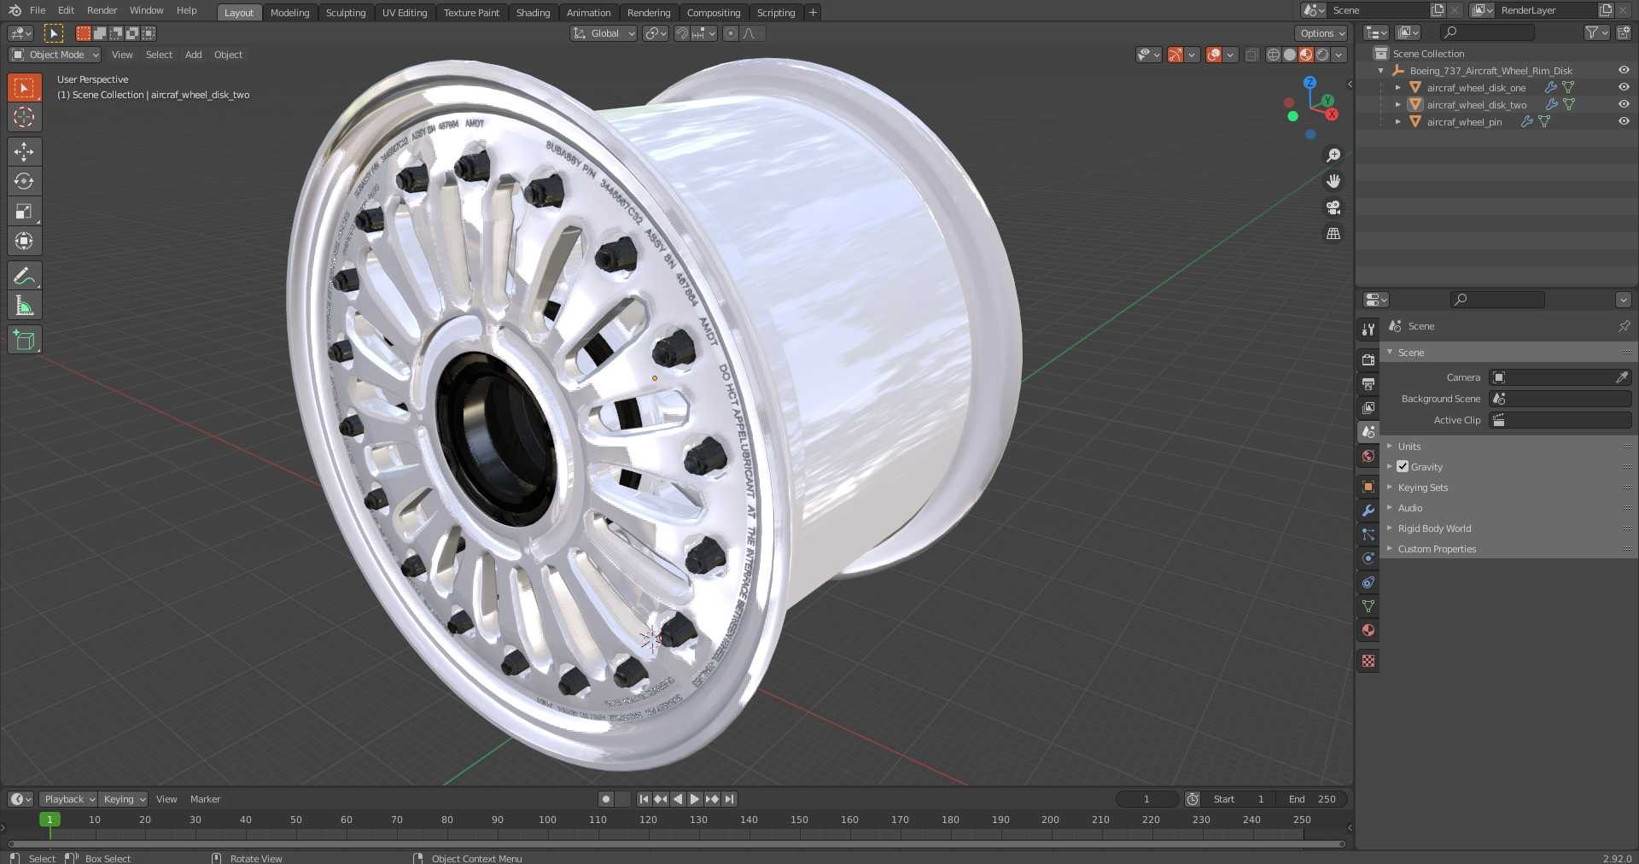Open the Playback dropdown in timeline
Image resolution: width=1639 pixels, height=864 pixels.
[68, 799]
